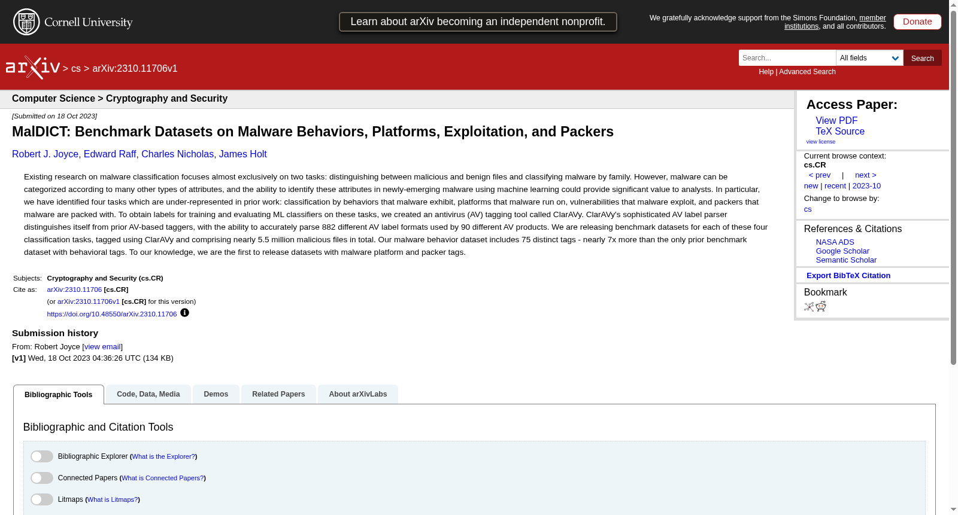Open Advanced Search link
This screenshot has width=958, height=515.
coord(807,71)
